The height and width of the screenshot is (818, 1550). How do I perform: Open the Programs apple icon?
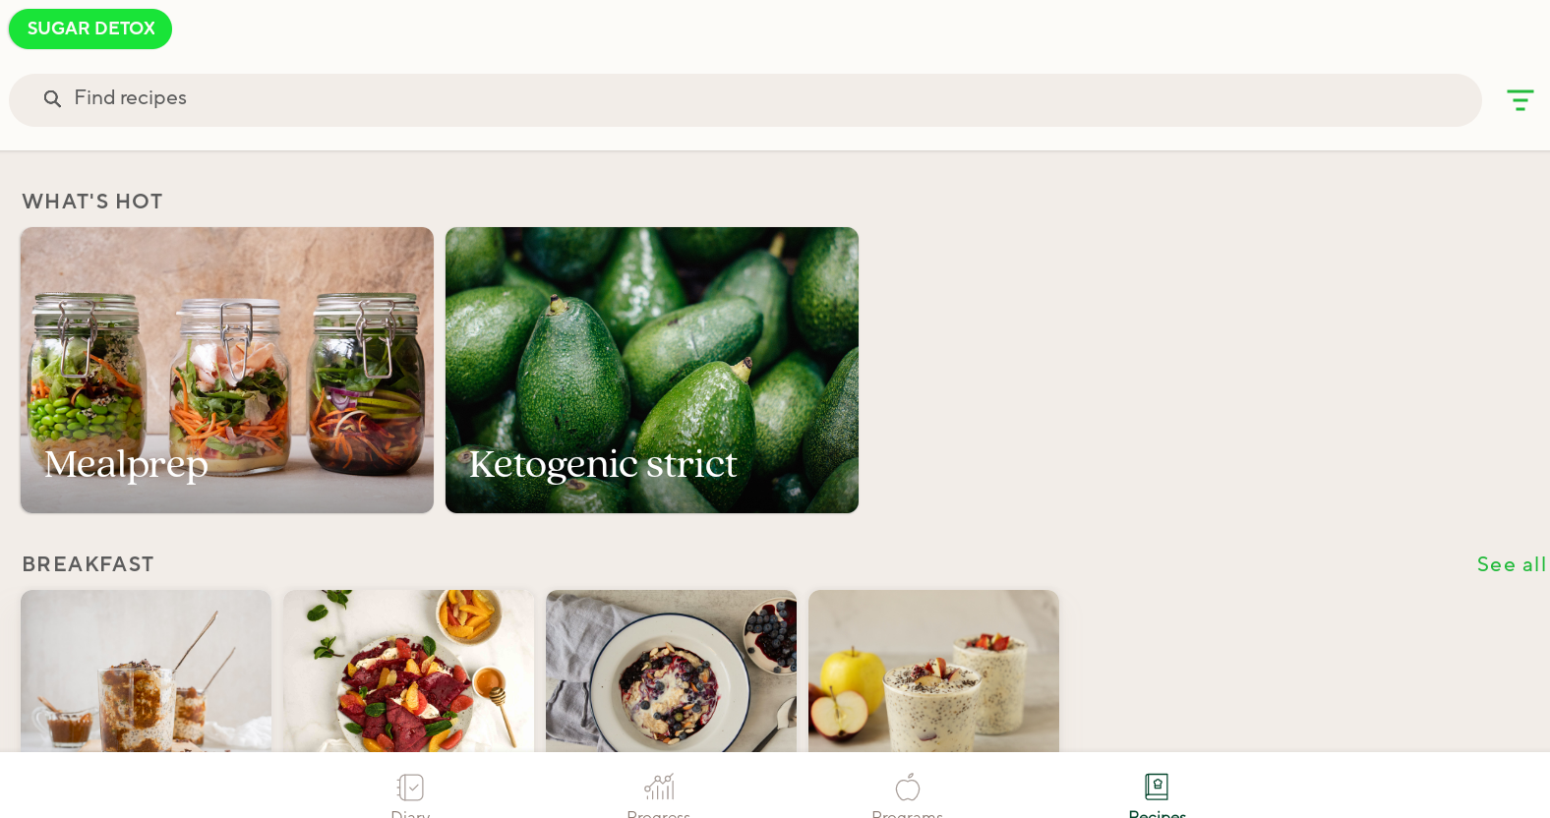pyautogui.click(x=908, y=787)
